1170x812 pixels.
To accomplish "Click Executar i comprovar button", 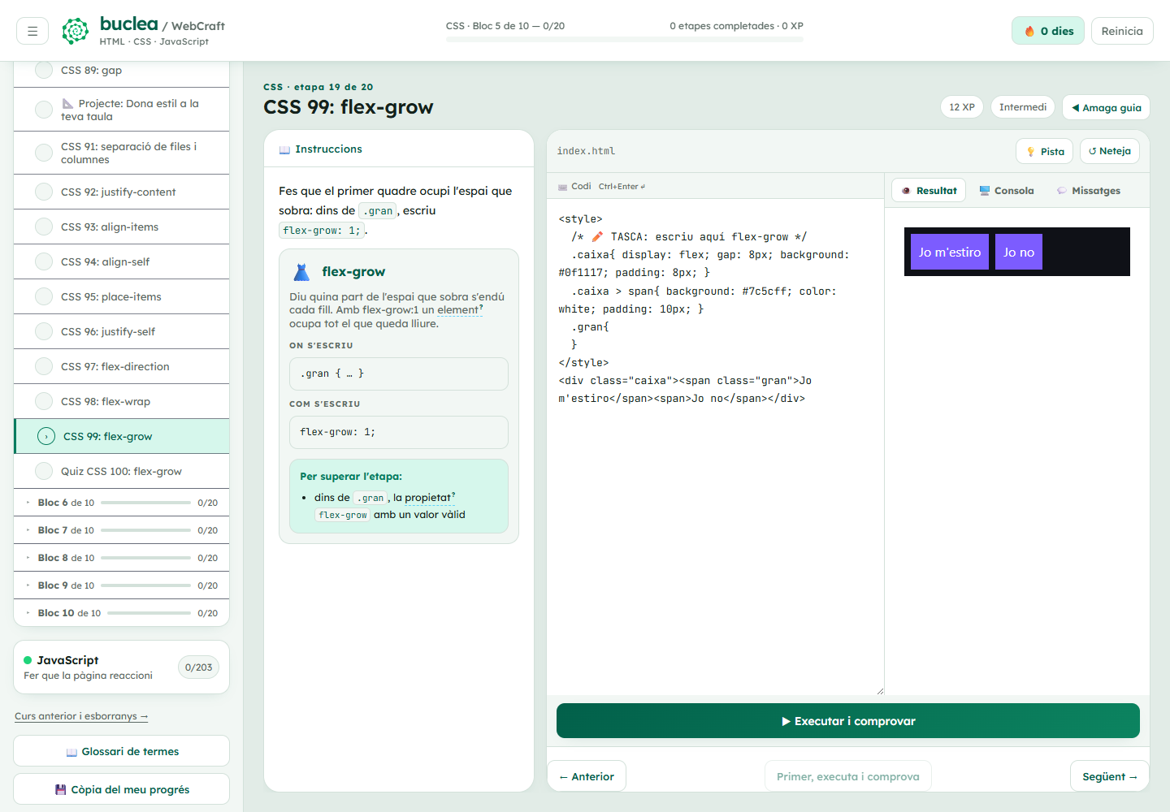I will click(x=848, y=721).
